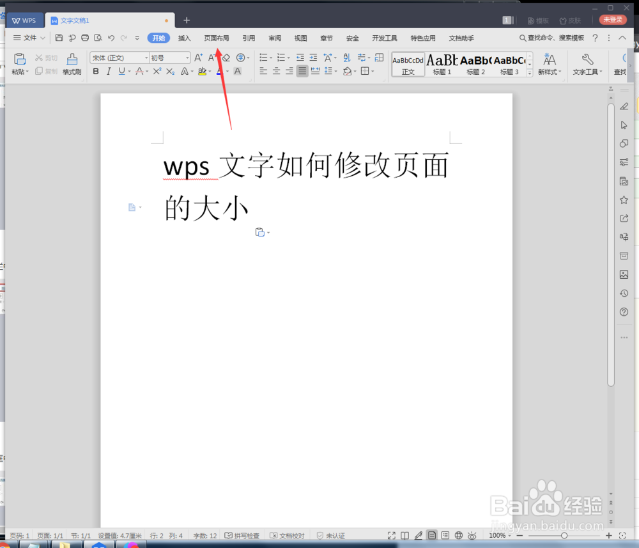Open help question icon in right sidebar

624,312
